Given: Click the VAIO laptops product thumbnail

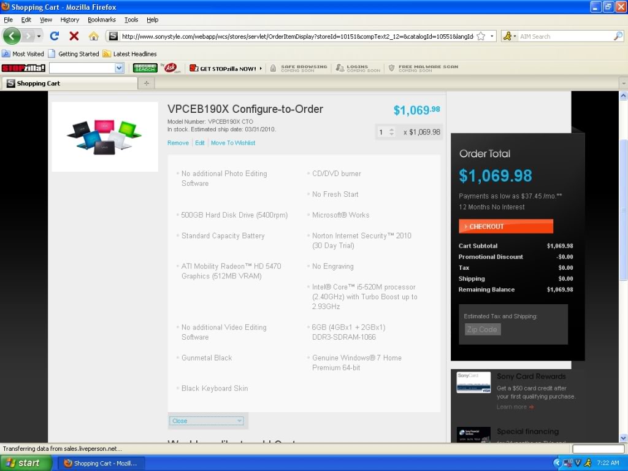Looking at the screenshot, I should (105, 137).
